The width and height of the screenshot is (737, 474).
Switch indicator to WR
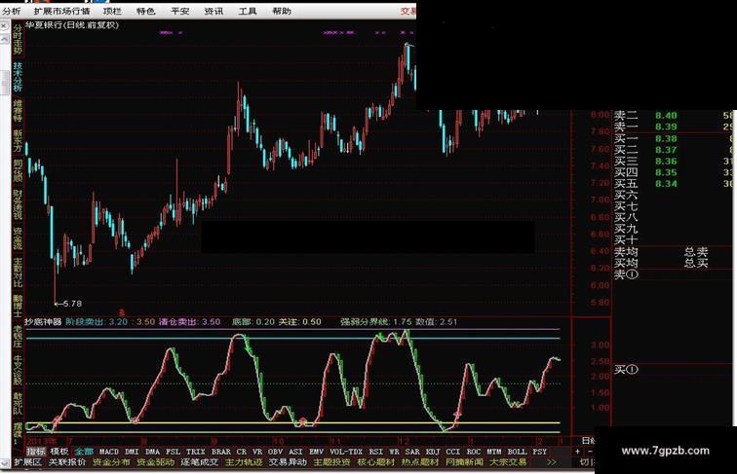tap(394, 452)
